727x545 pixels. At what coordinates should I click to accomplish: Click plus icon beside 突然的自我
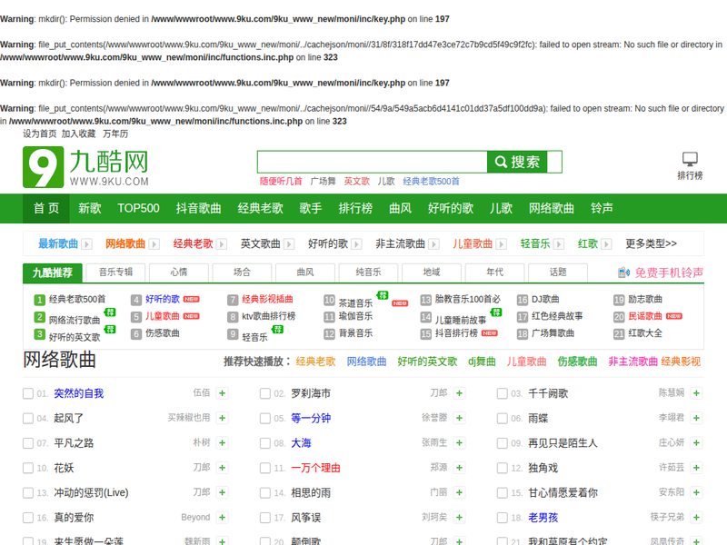[223, 393]
